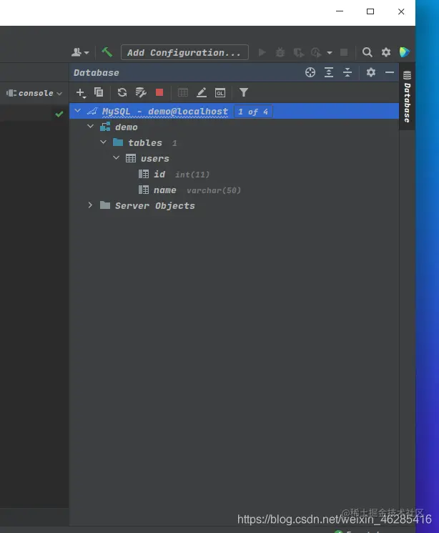Click the Stop square in main toolbar

(344, 52)
